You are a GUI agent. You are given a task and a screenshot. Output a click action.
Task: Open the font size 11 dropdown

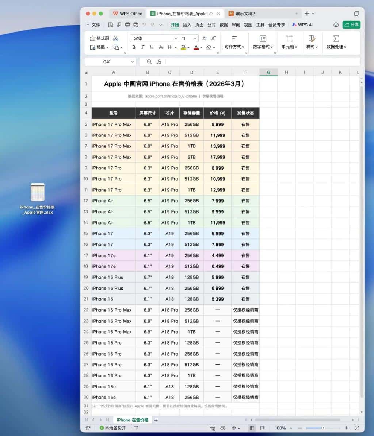coord(195,38)
